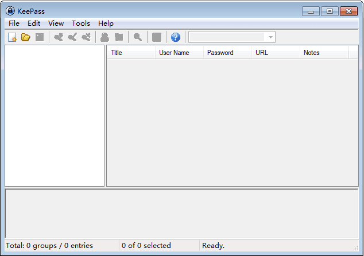This screenshot has height=256, width=364.
Task: Open the View menu
Action: [56, 23]
